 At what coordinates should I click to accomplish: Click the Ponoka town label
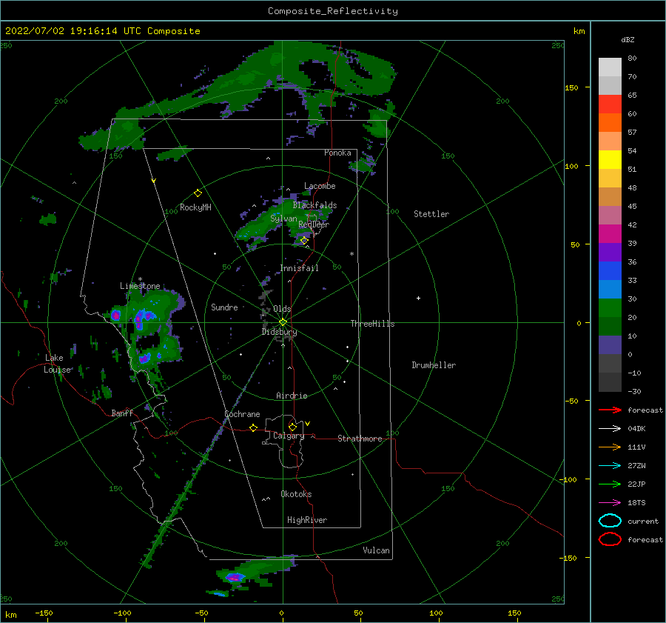pos(337,153)
